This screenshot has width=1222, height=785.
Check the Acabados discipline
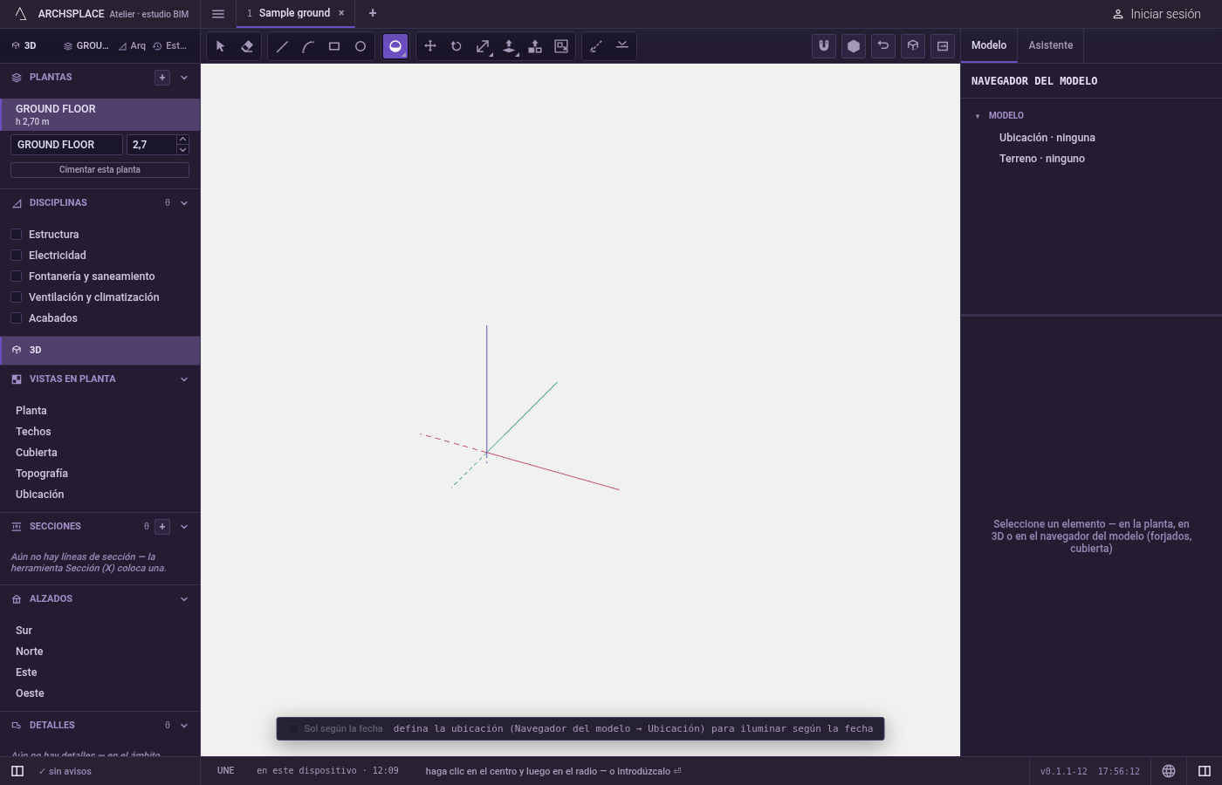tap(16, 318)
